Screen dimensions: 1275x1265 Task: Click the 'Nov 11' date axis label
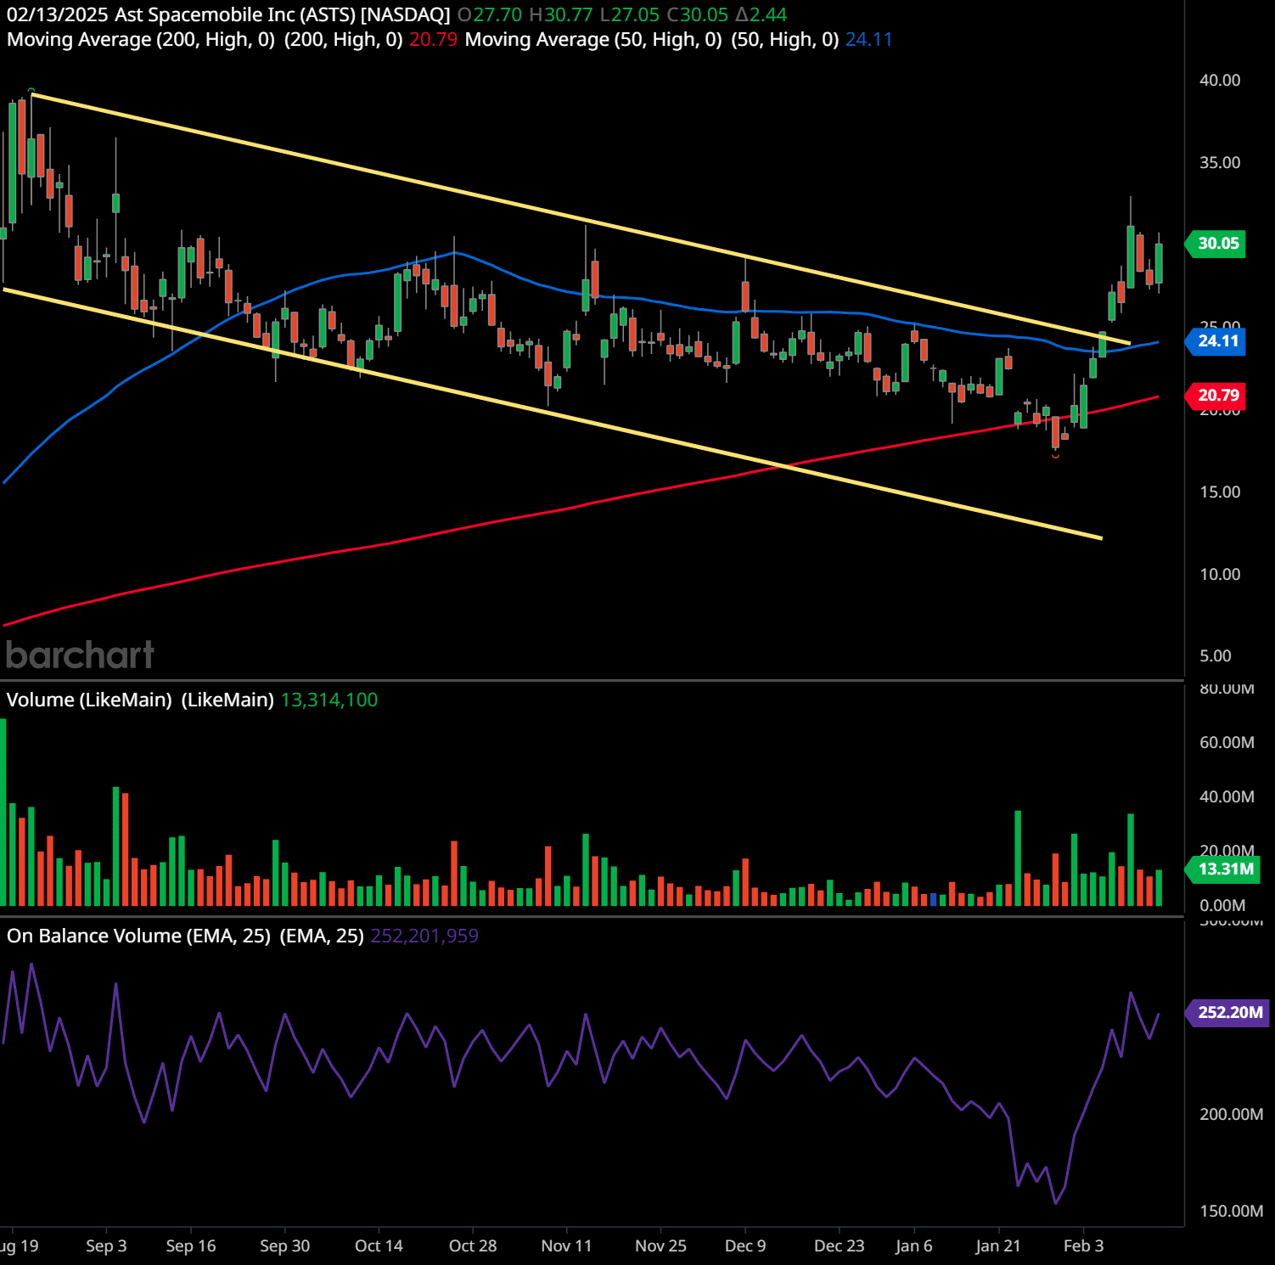[566, 1245]
